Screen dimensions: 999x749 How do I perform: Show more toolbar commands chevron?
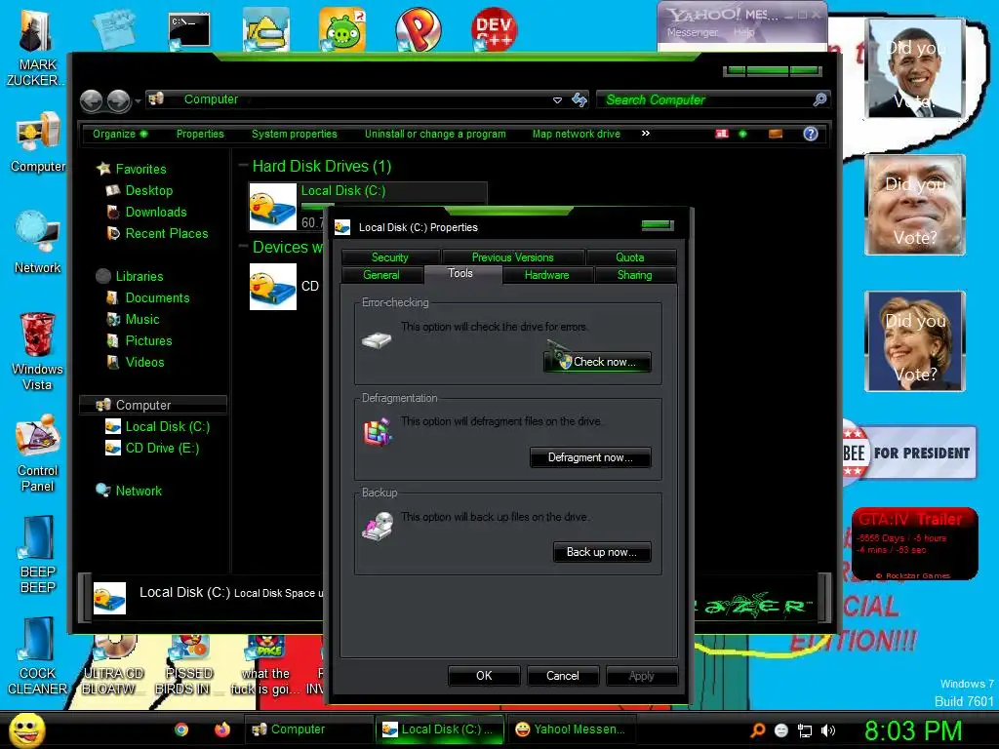click(646, 133)
